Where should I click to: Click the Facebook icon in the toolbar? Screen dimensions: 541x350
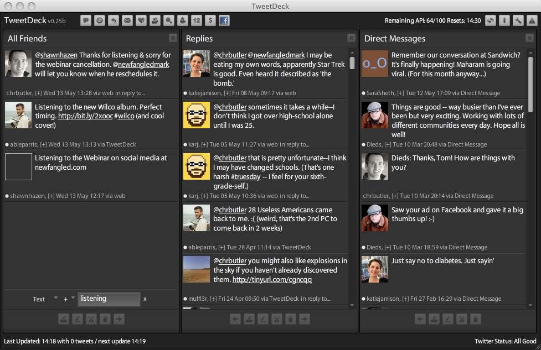point(224,20)
